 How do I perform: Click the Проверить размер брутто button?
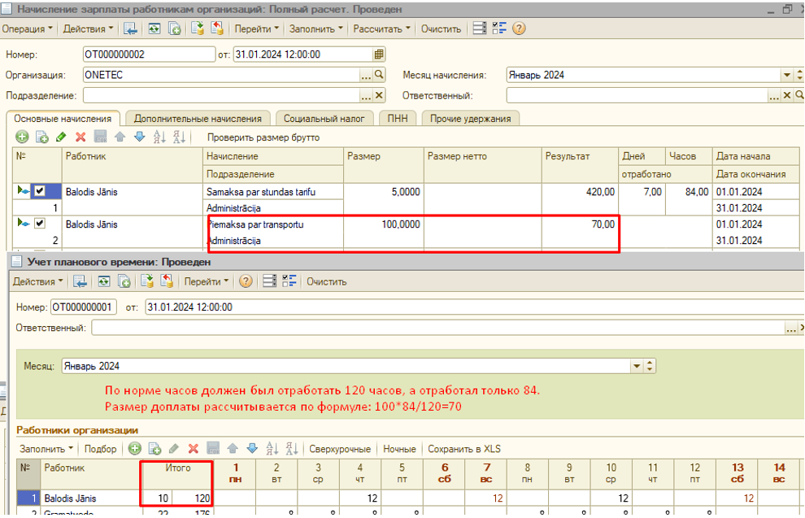[x=263, y=137]
